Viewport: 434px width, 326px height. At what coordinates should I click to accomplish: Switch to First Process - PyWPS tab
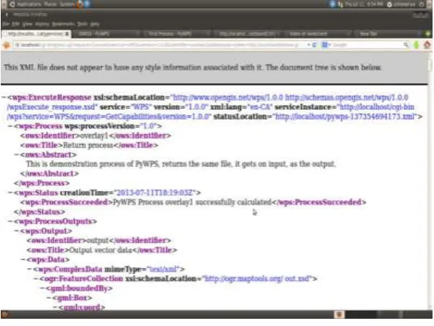click(x=177, y=34)
